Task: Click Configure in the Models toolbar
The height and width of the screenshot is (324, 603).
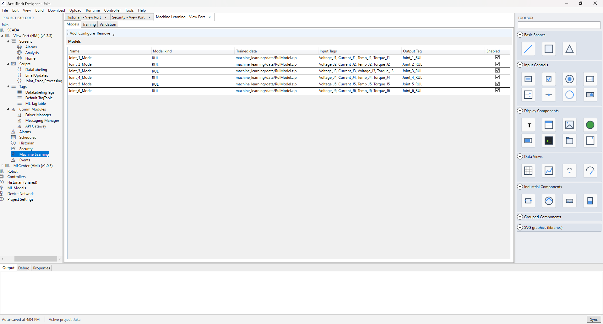Action: pyautogui.click(x=87, y=33)
